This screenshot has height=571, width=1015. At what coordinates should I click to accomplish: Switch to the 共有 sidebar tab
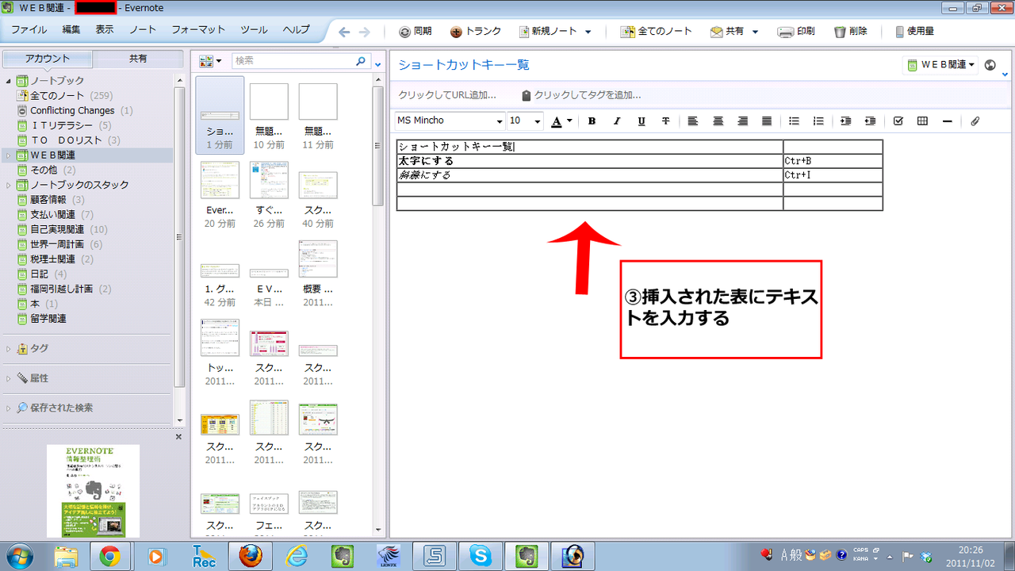click(138, 59)
